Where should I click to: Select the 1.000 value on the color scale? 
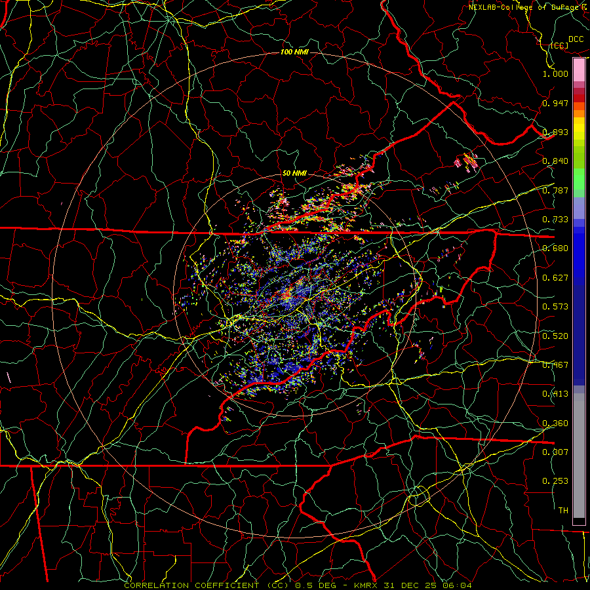555,73
